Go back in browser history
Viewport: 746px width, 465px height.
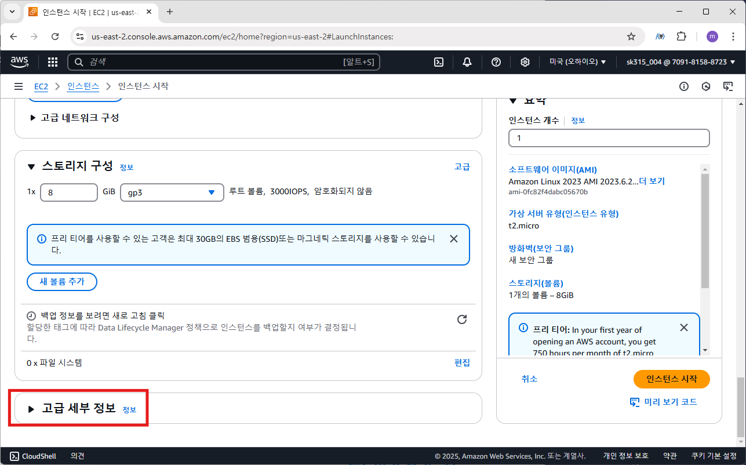point(14,37)
